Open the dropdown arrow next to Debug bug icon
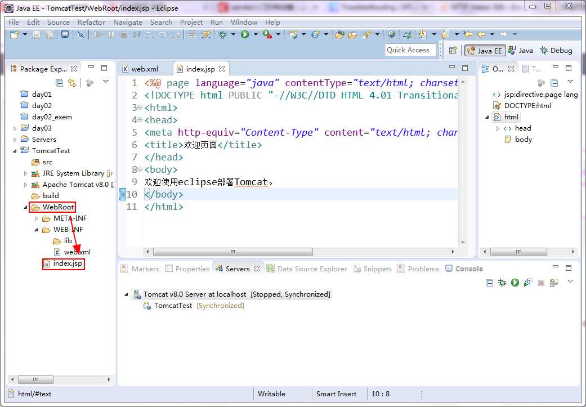Viewport: 586px width, 407px height. (x=233, y=34)
